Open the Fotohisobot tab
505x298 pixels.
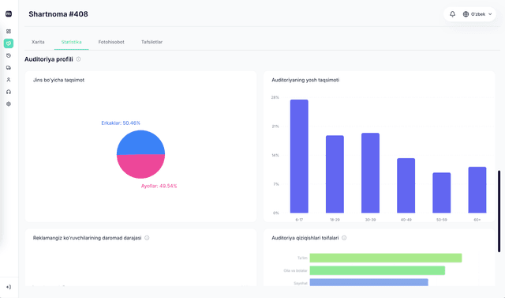click(111, 42)
